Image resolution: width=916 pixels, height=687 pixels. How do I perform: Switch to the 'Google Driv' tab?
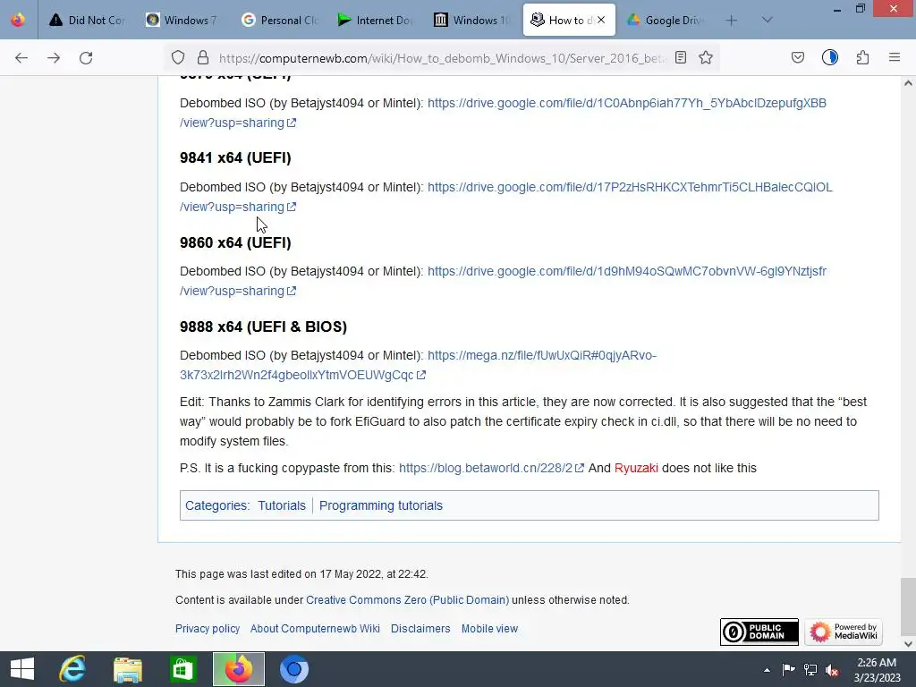[x=665, y=21]
